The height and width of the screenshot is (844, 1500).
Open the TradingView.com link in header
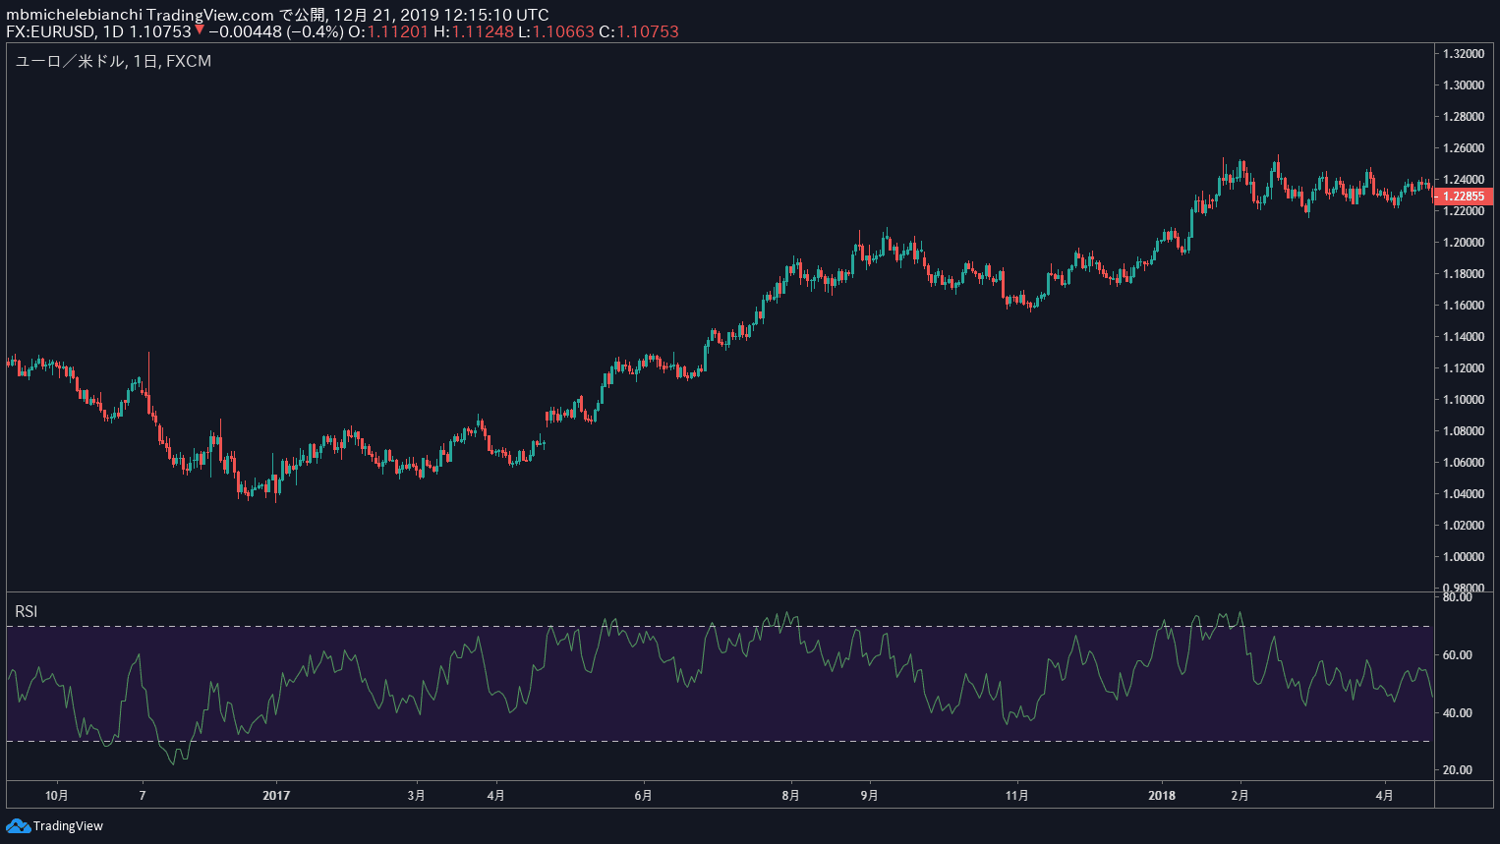209,15
